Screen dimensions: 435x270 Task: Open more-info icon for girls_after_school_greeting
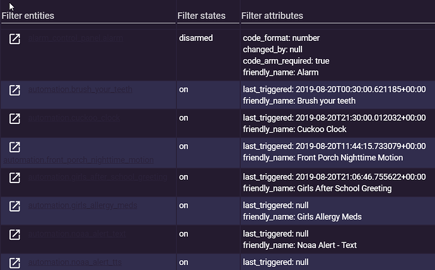pos(14,177)
